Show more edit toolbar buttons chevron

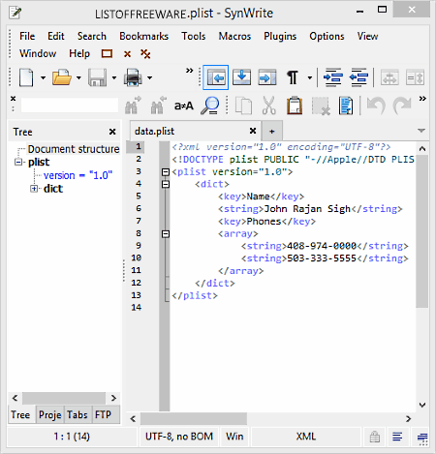422,98
